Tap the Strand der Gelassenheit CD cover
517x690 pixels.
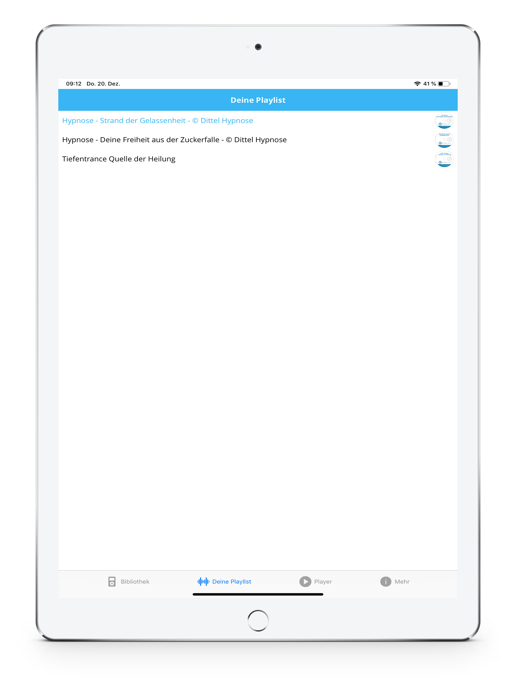444,120
